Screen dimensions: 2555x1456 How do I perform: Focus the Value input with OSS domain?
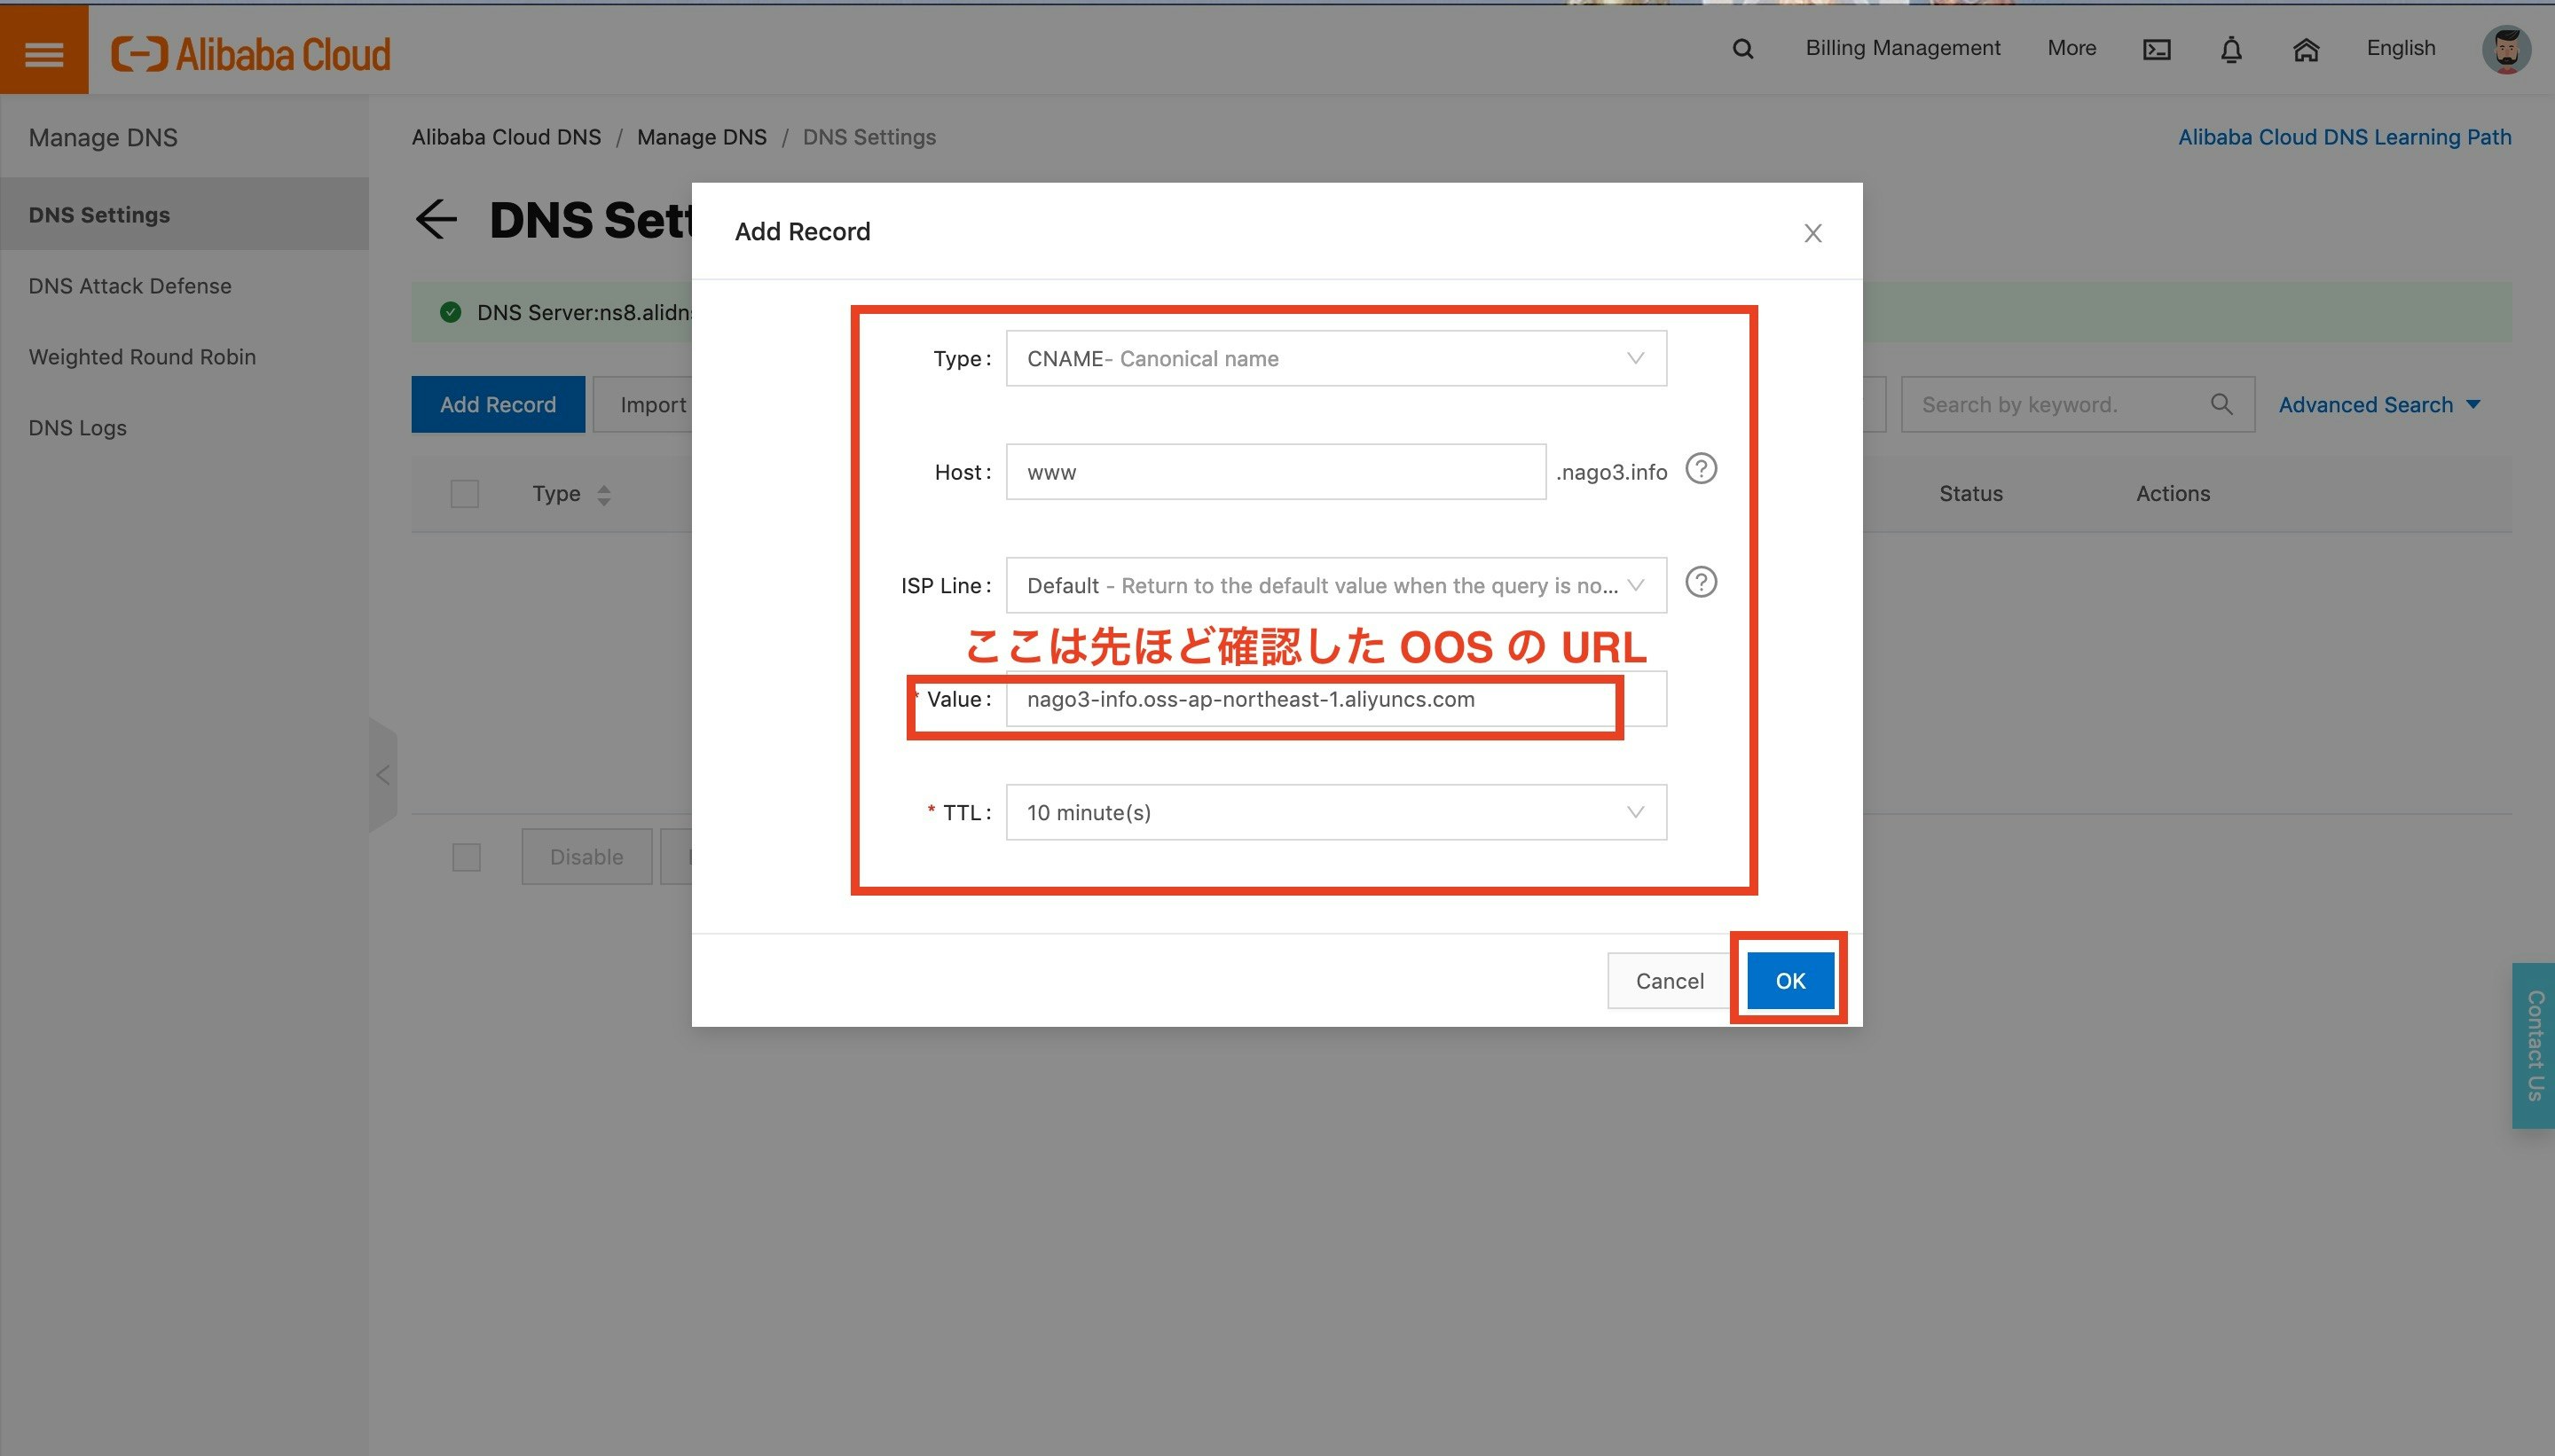point(1335,699)
